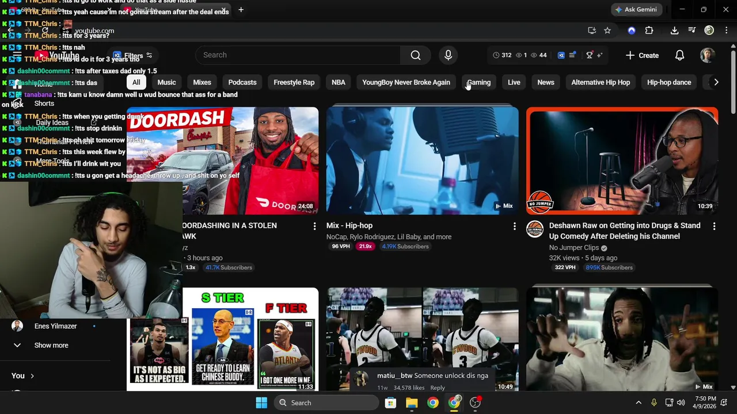This screenshot has width=737, height=414.
Task: Select the NBA chip
Action: pos(339,82)
